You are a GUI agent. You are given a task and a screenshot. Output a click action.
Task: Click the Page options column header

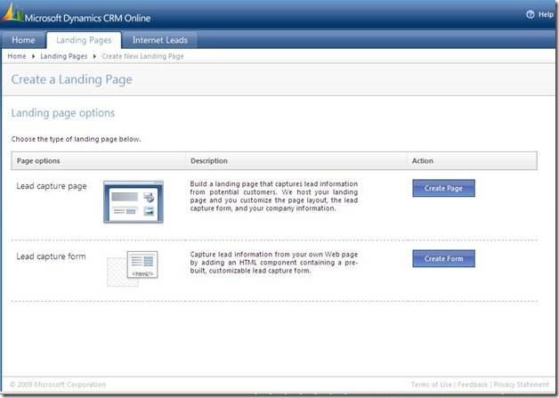(38, 161)
